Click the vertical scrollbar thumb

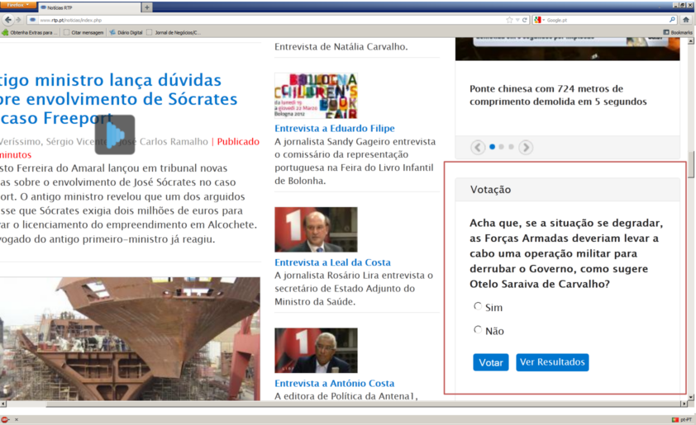[691, 164]
